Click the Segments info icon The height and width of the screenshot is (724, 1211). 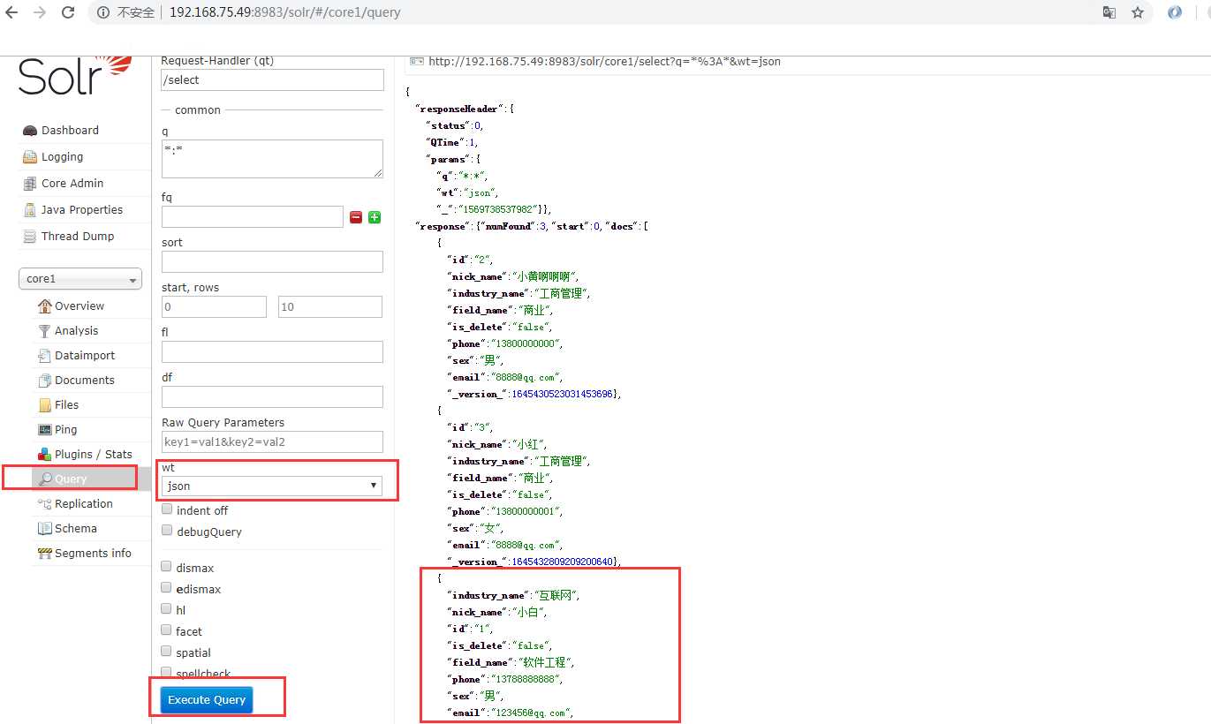45,554
